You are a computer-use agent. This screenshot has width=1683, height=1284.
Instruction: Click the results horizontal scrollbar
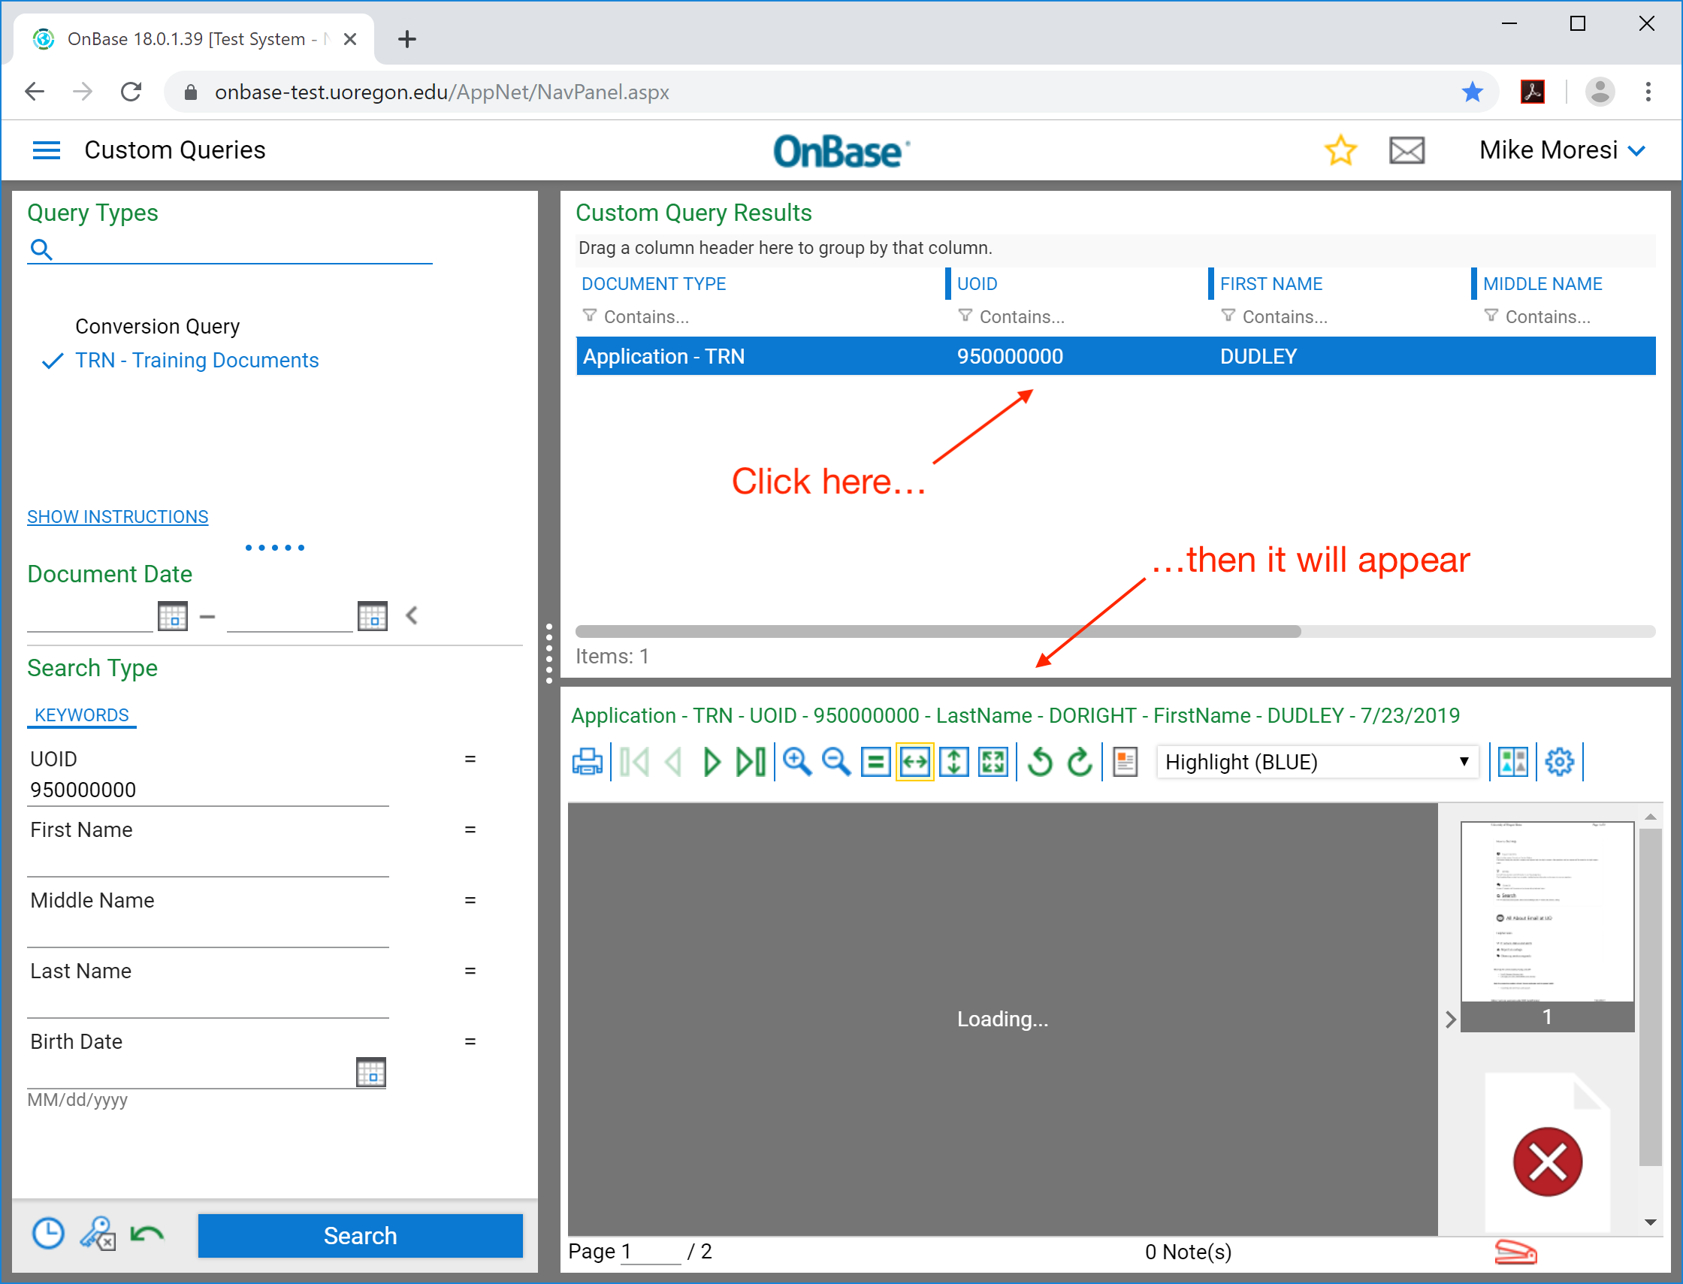[x=937, y=631]
